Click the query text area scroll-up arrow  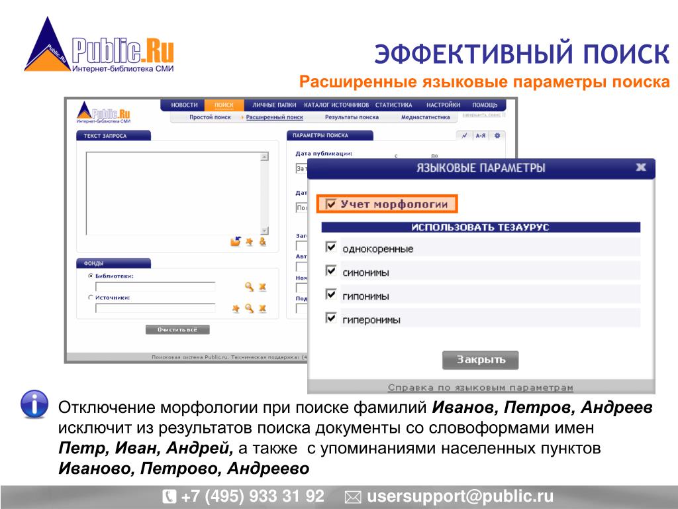(265, 156)
